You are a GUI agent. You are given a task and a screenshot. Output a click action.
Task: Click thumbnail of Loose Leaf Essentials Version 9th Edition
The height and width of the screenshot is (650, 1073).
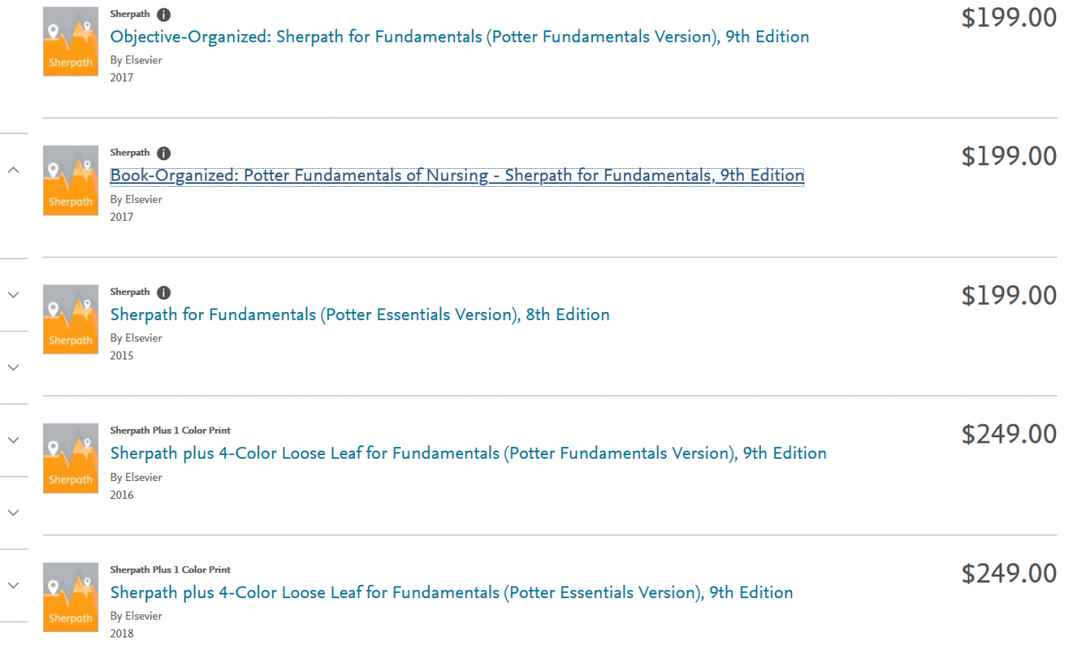(71, 597)
